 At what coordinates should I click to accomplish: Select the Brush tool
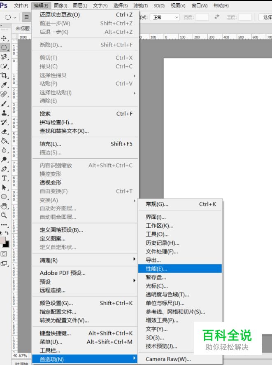[x=4, y=103]
